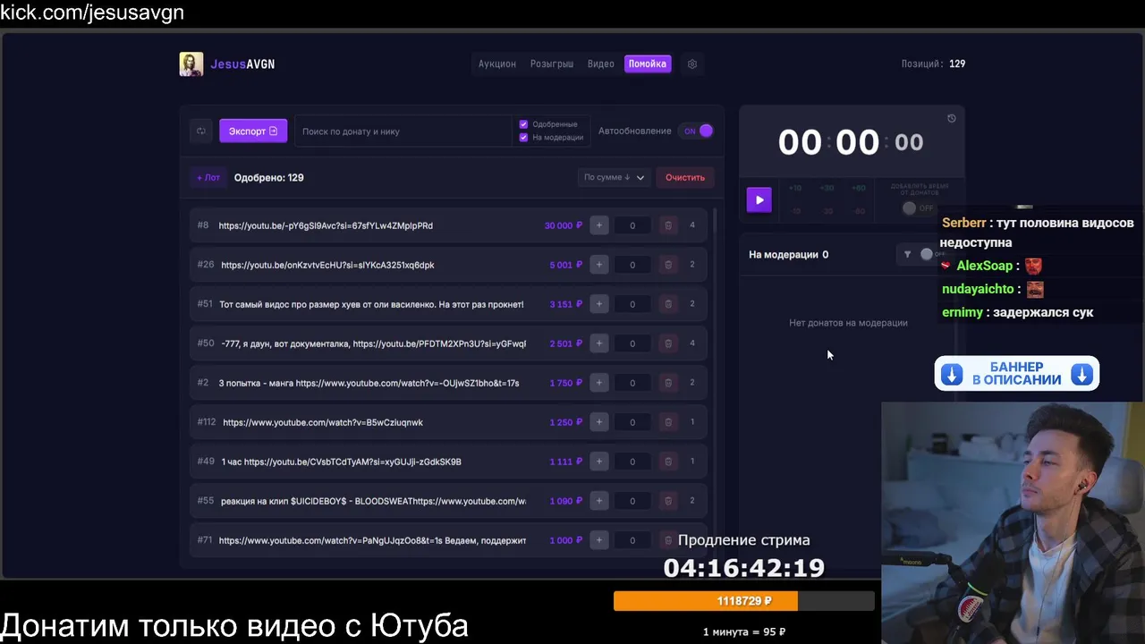This screenshot has height=644, width=1145.
Task: Add to lot #8 with plus icon
Action: pos(599,225)
